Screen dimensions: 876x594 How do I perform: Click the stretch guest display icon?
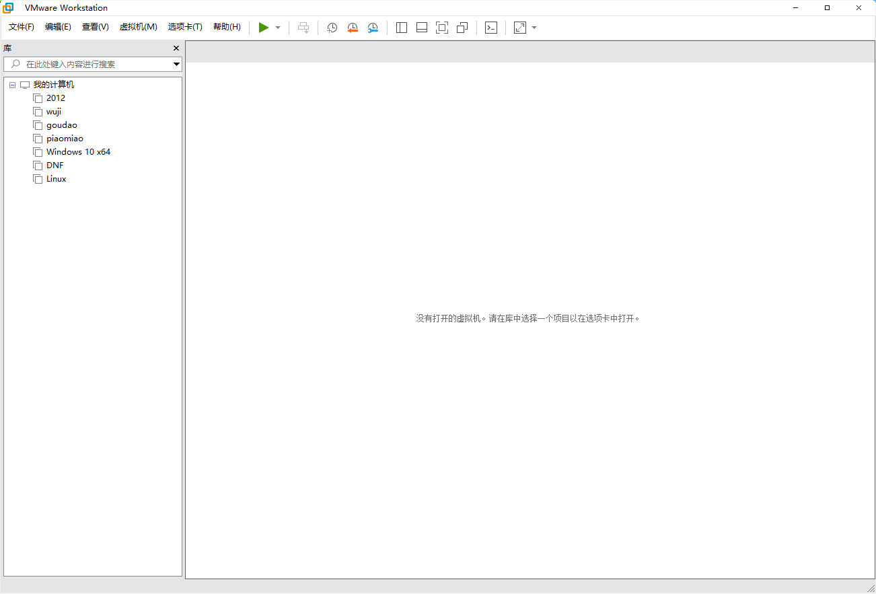click(x=520, y=28)
